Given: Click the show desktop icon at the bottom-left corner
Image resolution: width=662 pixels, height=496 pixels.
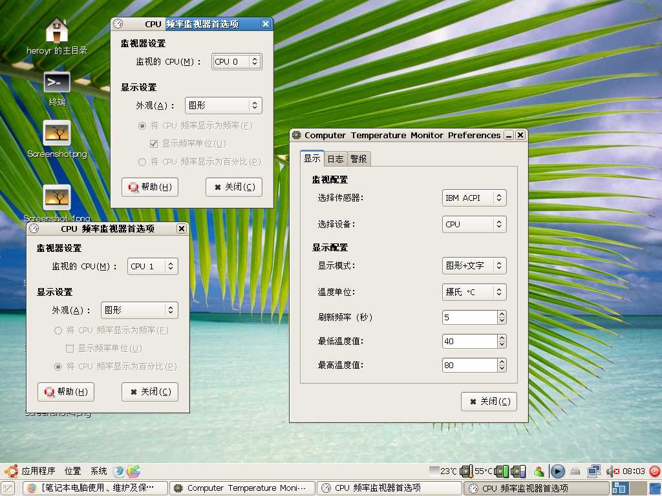Looking at the screenshot, I should tap(8, 488).
